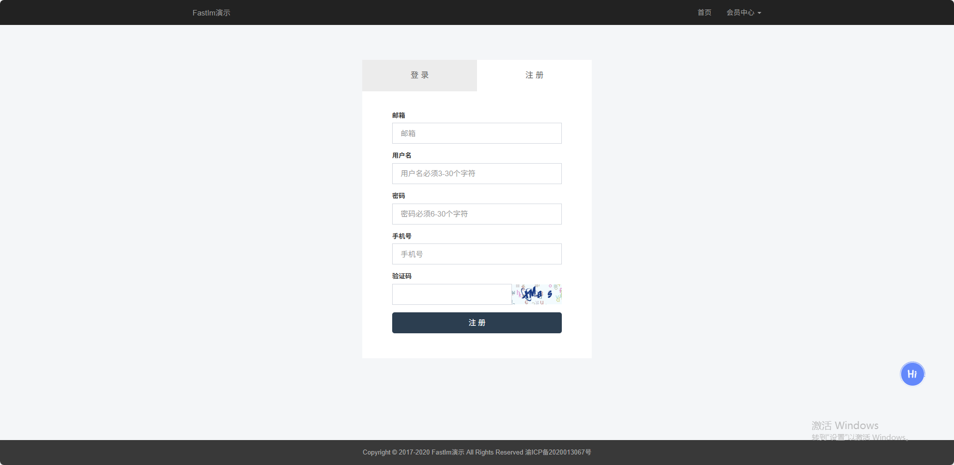Open the 渝ICP备2020013067号 footer link
This screenshot has height=465, width=954.
[x=558, y=452]
